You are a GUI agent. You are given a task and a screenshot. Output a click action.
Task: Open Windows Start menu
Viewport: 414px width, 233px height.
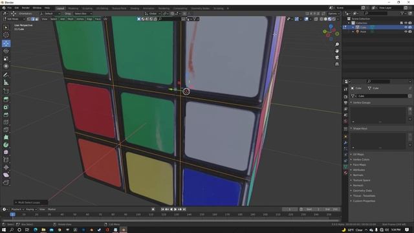[4, 230]
